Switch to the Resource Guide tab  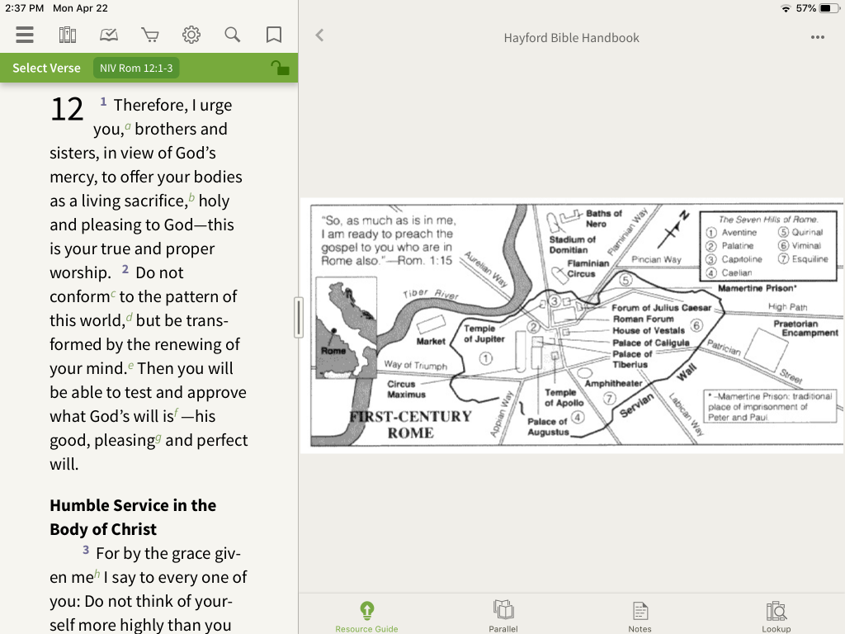pos(366,617)
